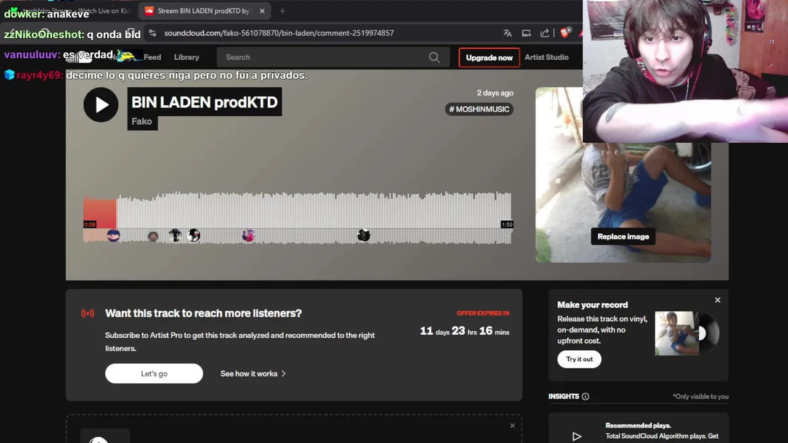
Task: Click the Try it out button
Action: (x=579, y=359)
